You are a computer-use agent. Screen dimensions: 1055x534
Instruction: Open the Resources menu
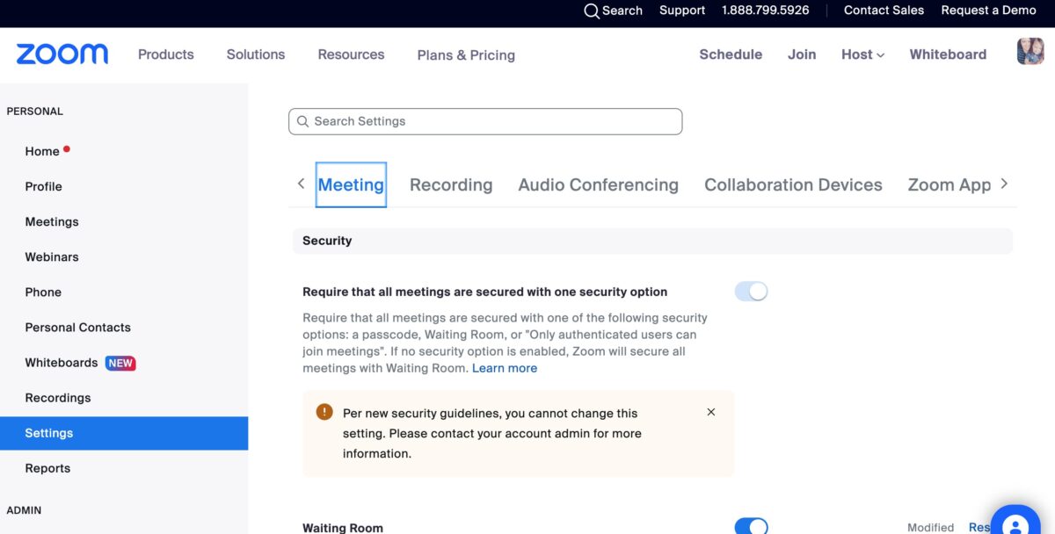click(352, 54)
